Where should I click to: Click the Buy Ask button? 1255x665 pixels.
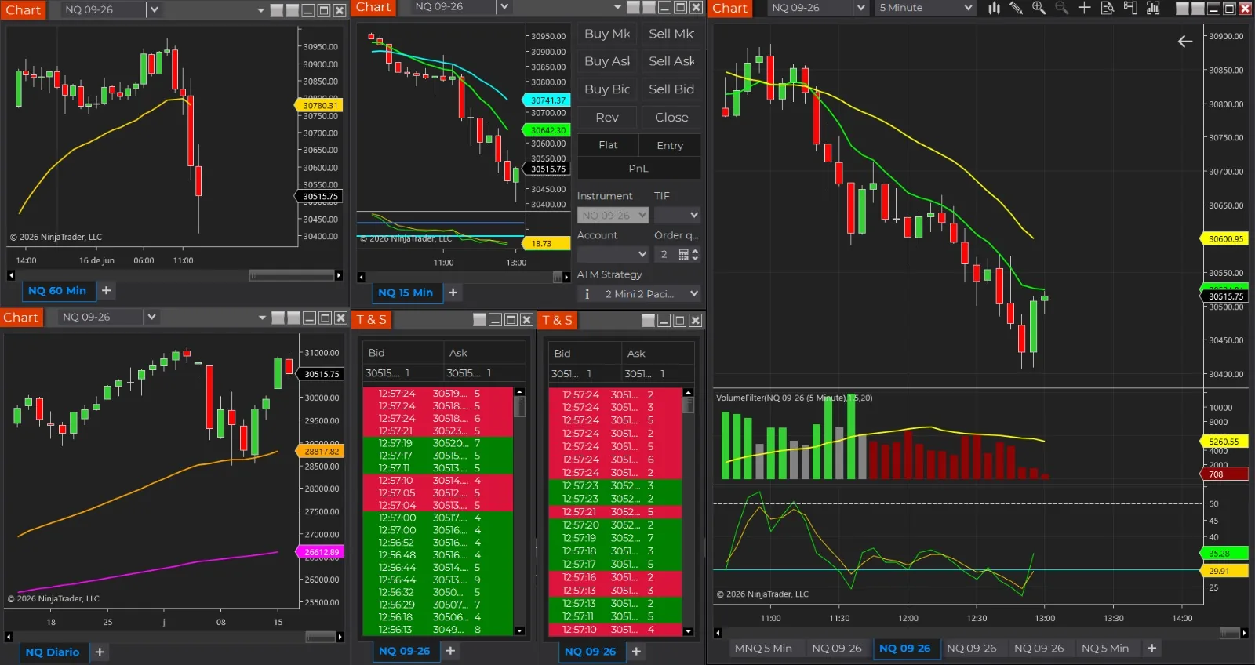[607, 61]
